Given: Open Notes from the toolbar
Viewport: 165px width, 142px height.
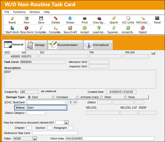Looking at the screenshot, I should (x=70, y=18).
